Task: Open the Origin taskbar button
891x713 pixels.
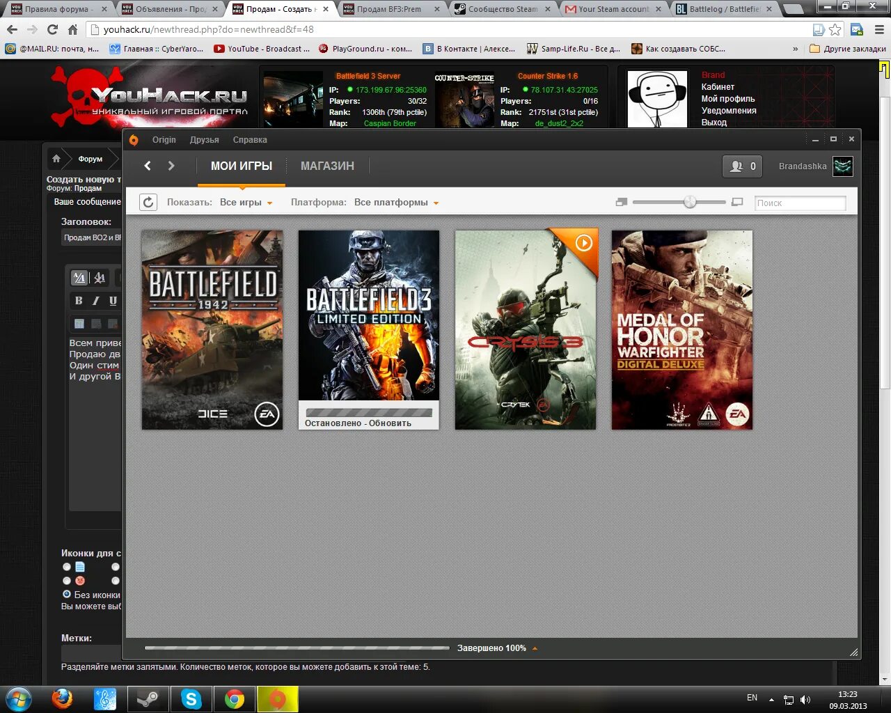Action: (278, 699)
